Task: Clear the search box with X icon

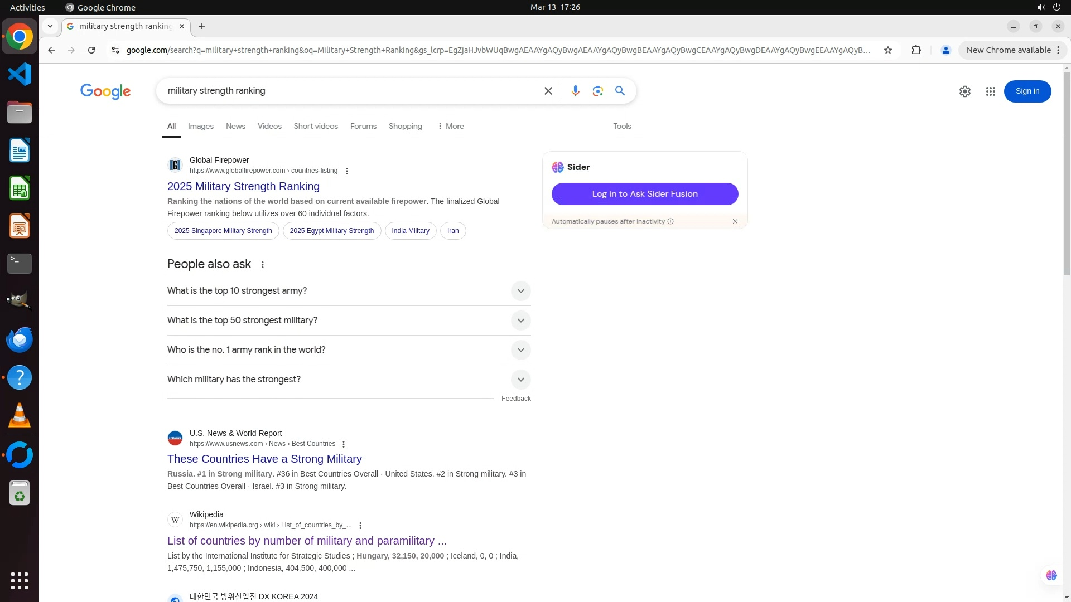Action: pos(548,91)
